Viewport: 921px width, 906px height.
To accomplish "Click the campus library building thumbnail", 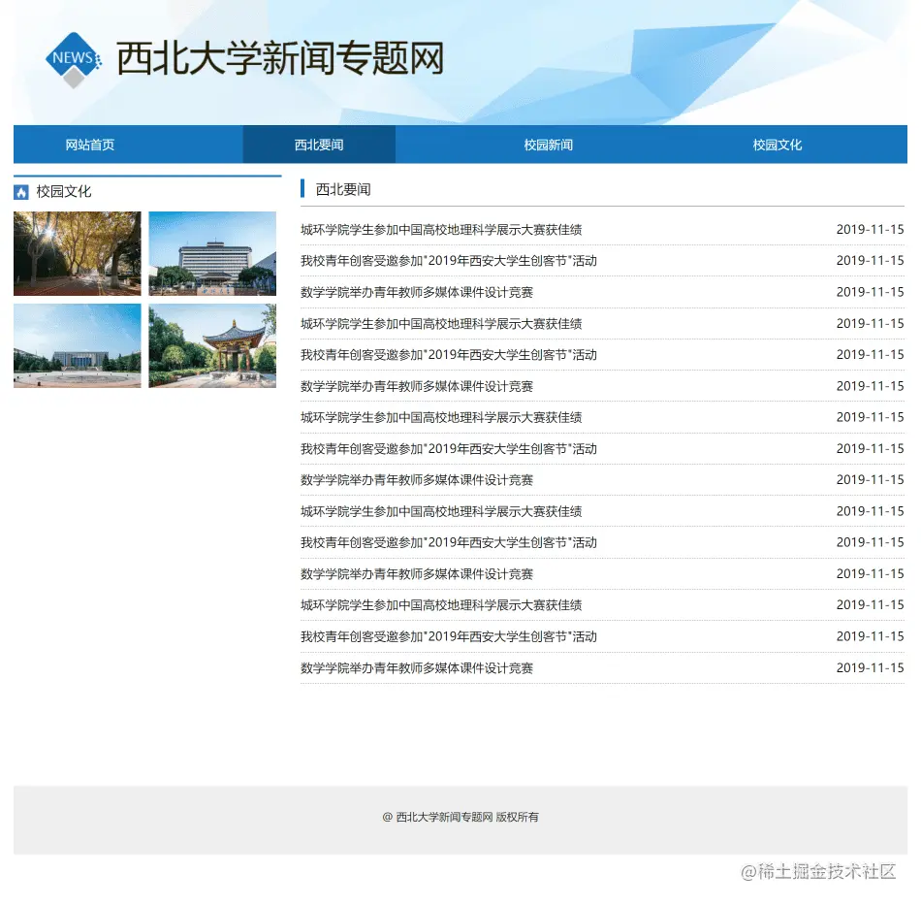I will [212, 253].
